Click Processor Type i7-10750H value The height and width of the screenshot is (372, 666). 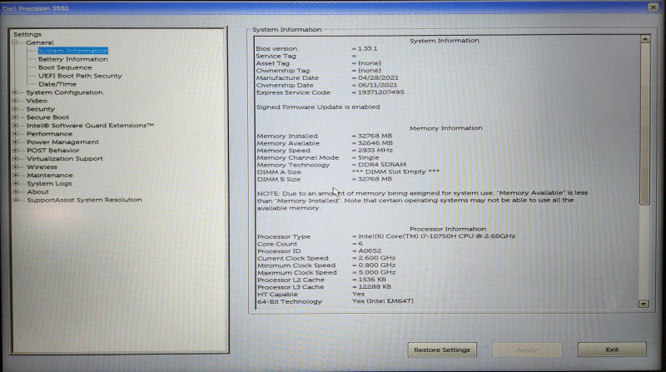[x=436, y=236]
